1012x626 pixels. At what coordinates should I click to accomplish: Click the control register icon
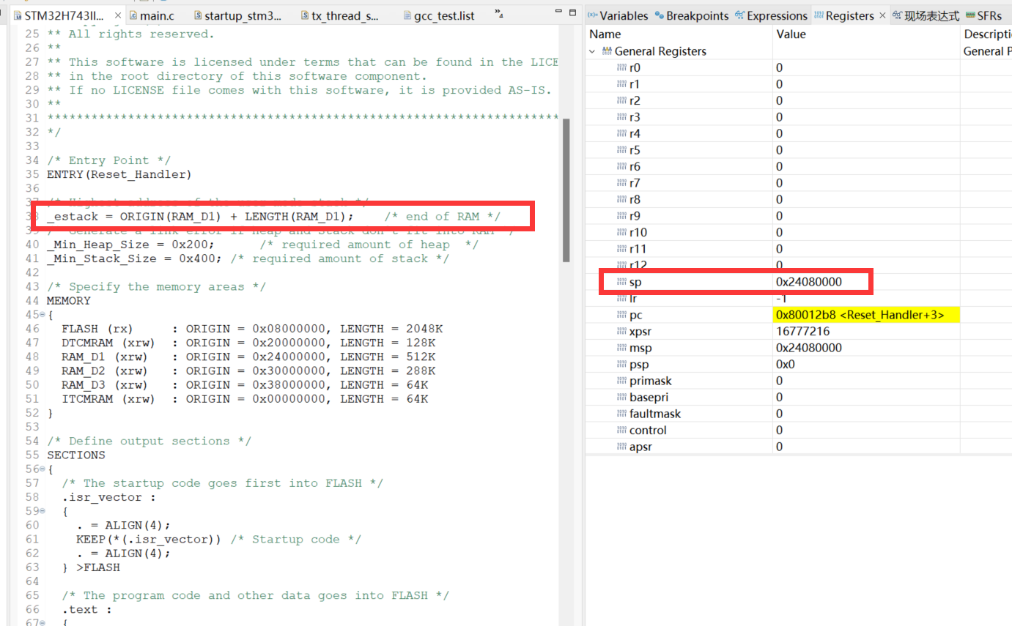tap(621, 431)
